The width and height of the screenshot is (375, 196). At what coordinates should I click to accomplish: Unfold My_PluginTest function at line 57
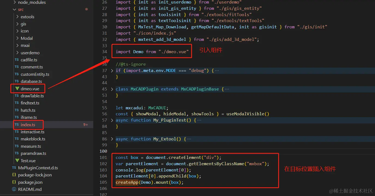point(112,120)
